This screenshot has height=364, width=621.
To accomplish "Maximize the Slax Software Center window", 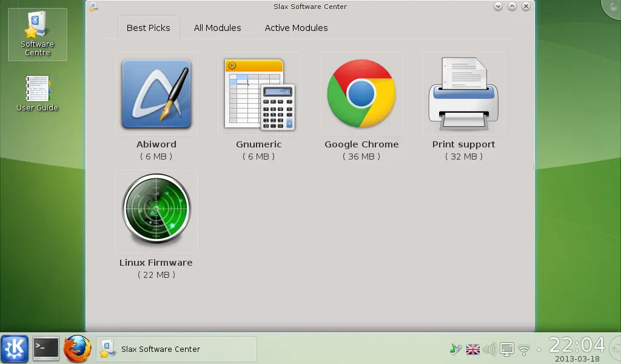I will point(512,6).
